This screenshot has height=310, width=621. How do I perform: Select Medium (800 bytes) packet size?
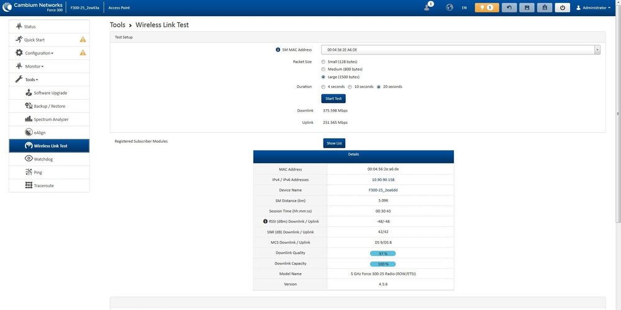(x=323, y=69)
